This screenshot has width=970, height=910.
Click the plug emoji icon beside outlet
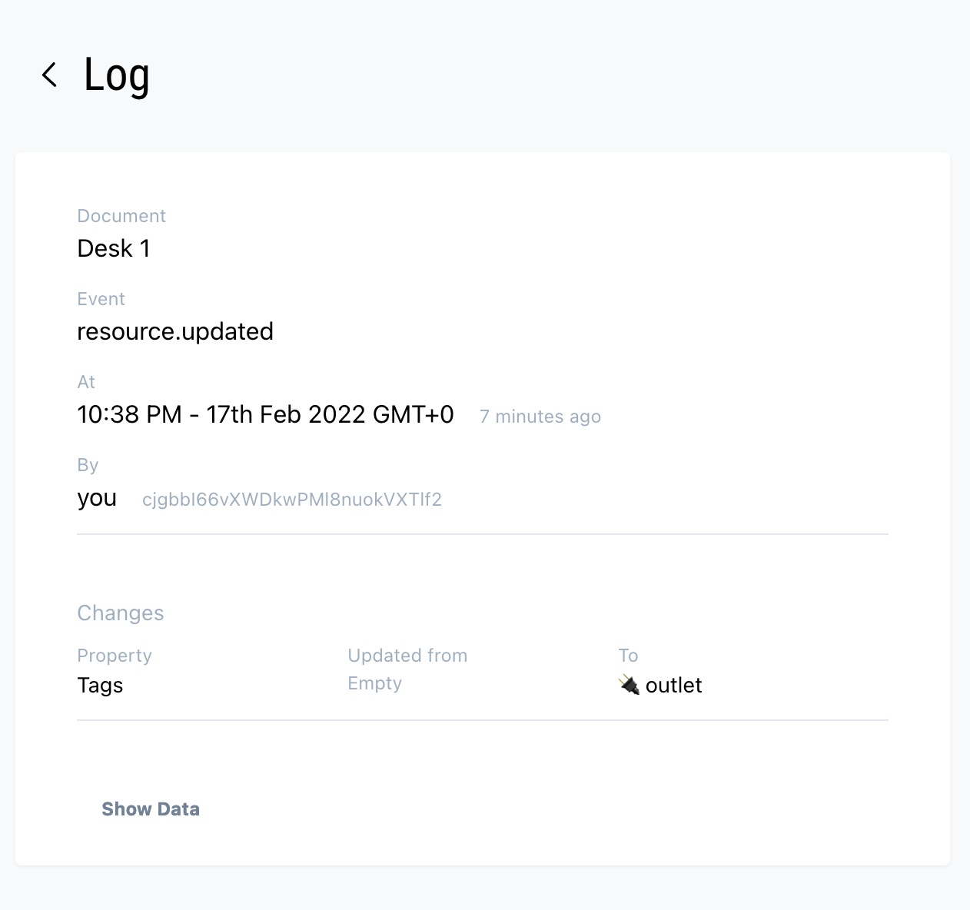(629, 685)
